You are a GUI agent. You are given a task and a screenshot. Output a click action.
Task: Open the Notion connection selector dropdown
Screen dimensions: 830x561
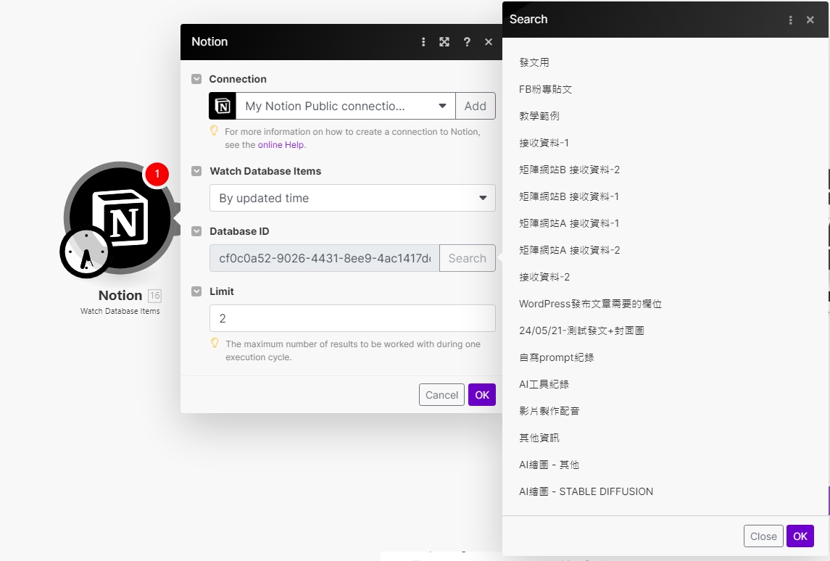pos(443,106)
